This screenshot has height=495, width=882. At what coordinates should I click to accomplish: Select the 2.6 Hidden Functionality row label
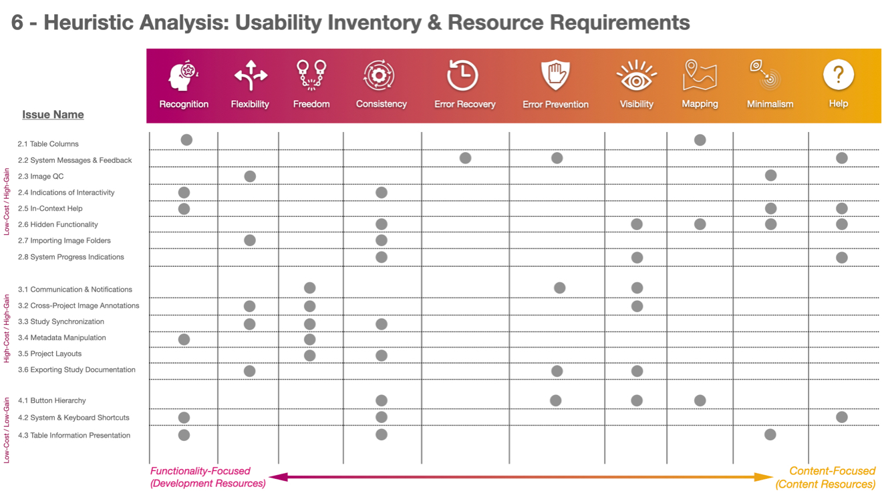coord(58,225)
